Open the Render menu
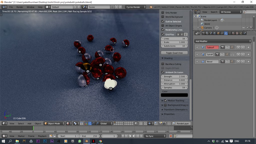This screenshot has height=144, width=256. click(x=20, y=7)
